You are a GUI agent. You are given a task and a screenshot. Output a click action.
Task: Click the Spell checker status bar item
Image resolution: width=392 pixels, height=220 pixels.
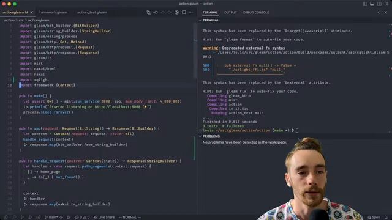(374, 218)
